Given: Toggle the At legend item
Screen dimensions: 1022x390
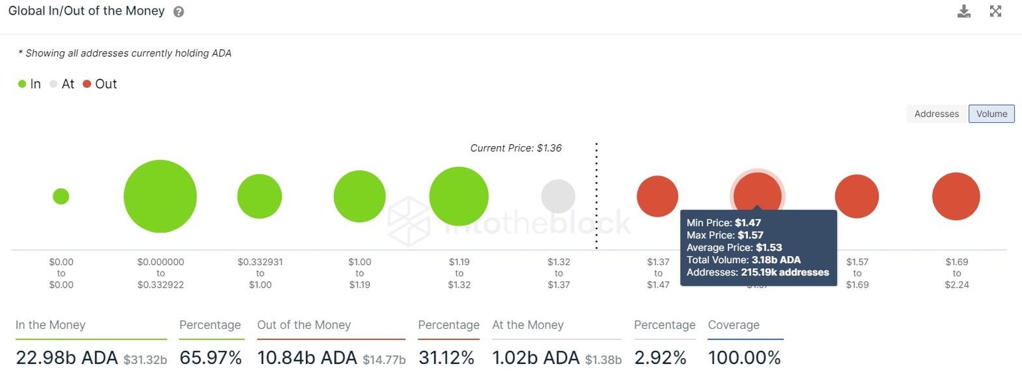Looking at the screenshot, I should [63, 84].
